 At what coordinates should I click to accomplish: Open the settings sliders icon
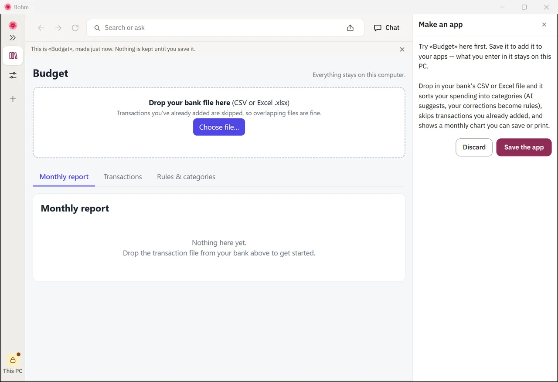13,75
